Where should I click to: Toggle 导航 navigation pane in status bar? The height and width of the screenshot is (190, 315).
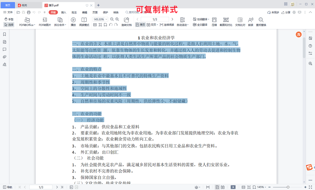(7, 187)
